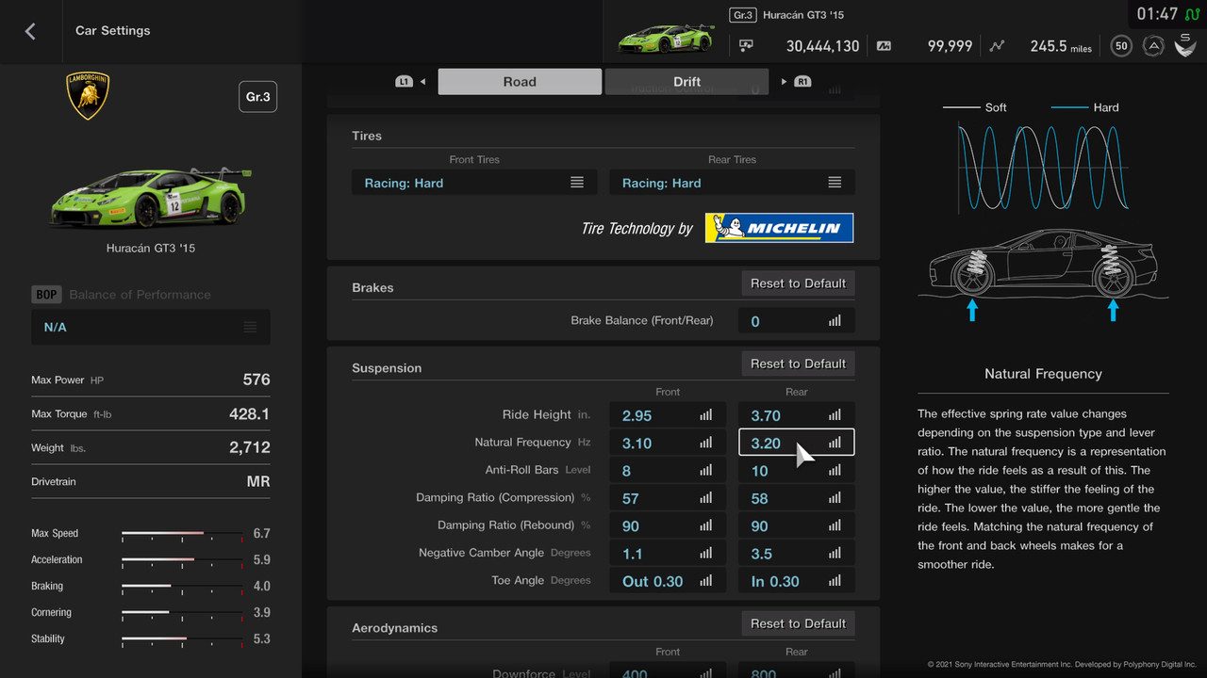The image size is (1207, 678).
Task: Go back using the arrow icon
Action: pyautogui.click(x=30, y=31)
